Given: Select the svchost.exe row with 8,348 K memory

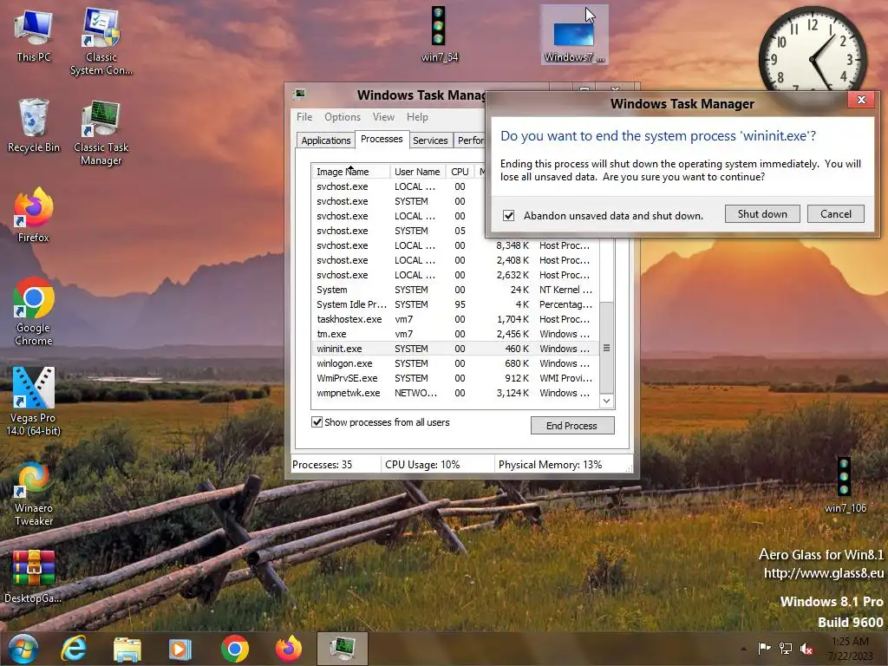Looking at the screenshot, I should pyautogui.click(x=454, y=245).
